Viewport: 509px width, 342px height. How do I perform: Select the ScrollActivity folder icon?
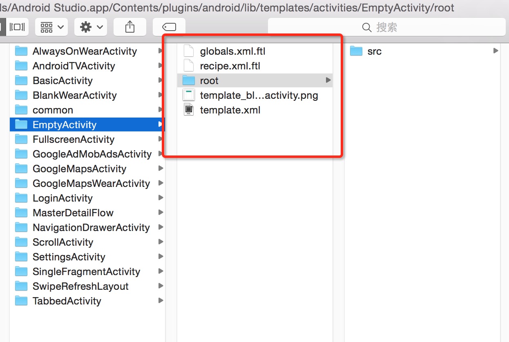[21, 242]
